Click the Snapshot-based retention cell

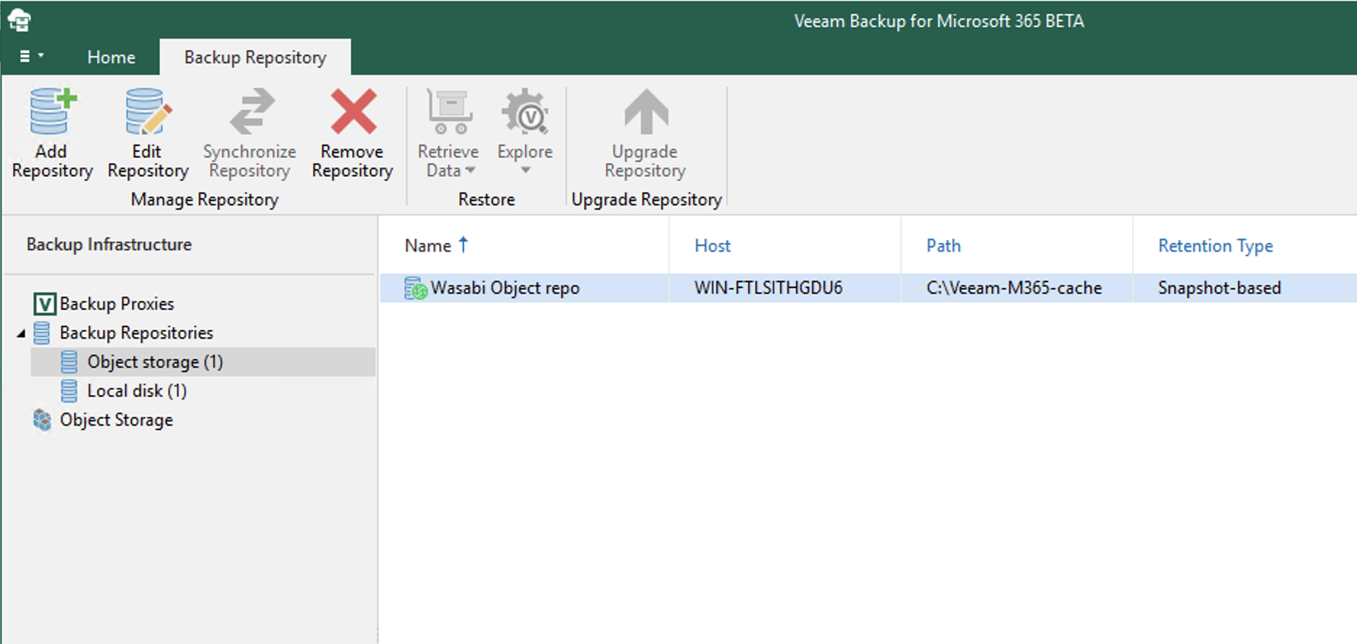(1219, 288)
